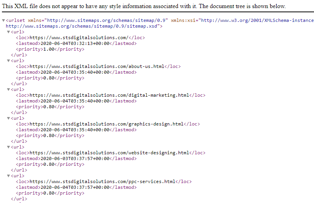The width and height of the screenshot is (314, 203).
Task: Click lastmod value 2020-06-04T03:32:13+00:00
Action: [x=75, y=43]
